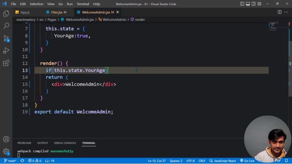The width and height of the screenshot is (292, 164).
Task: Open editor More Actions ellipsis
Action: (x=286, y=12)
